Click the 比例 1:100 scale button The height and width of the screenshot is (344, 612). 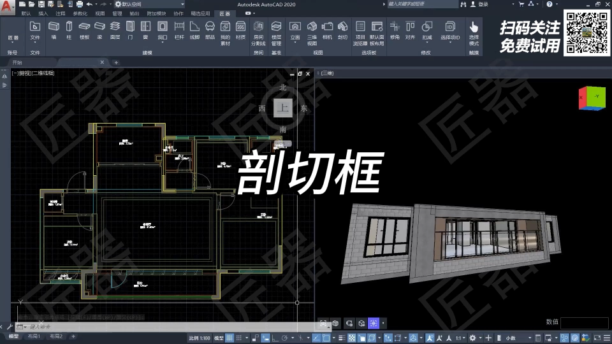coord(200,338)
